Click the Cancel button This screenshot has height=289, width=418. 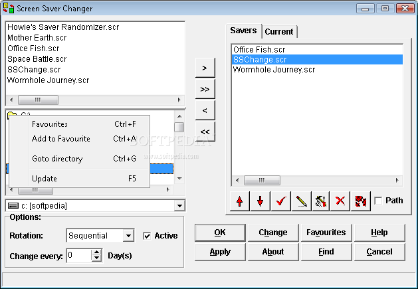pyautogui.click(x=379, y=252)
